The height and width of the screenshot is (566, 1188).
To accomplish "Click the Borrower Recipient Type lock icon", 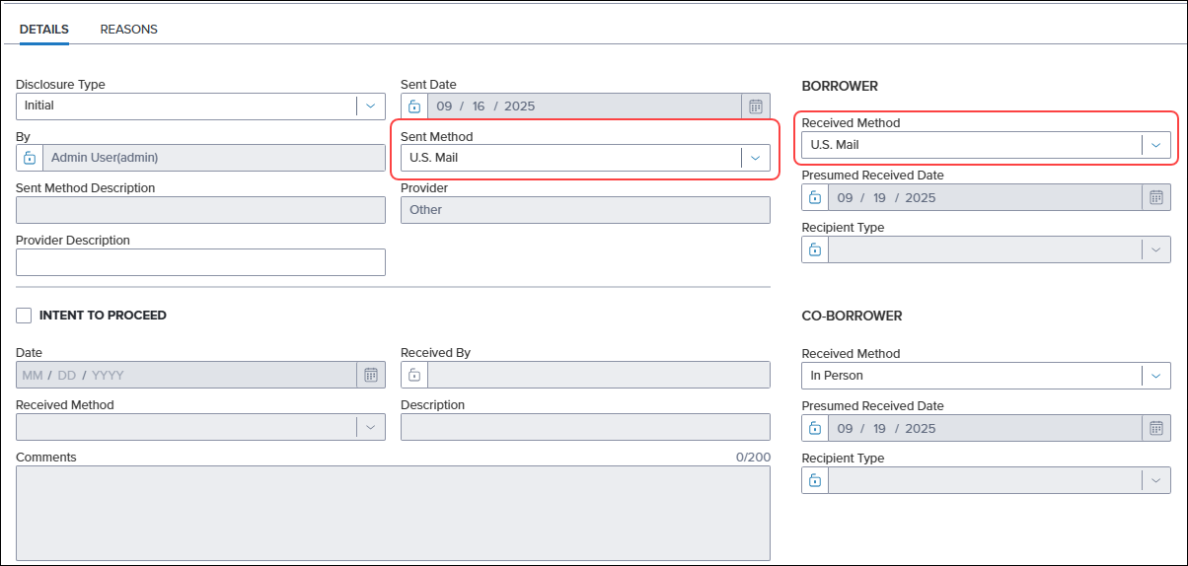I will (815, 249).
